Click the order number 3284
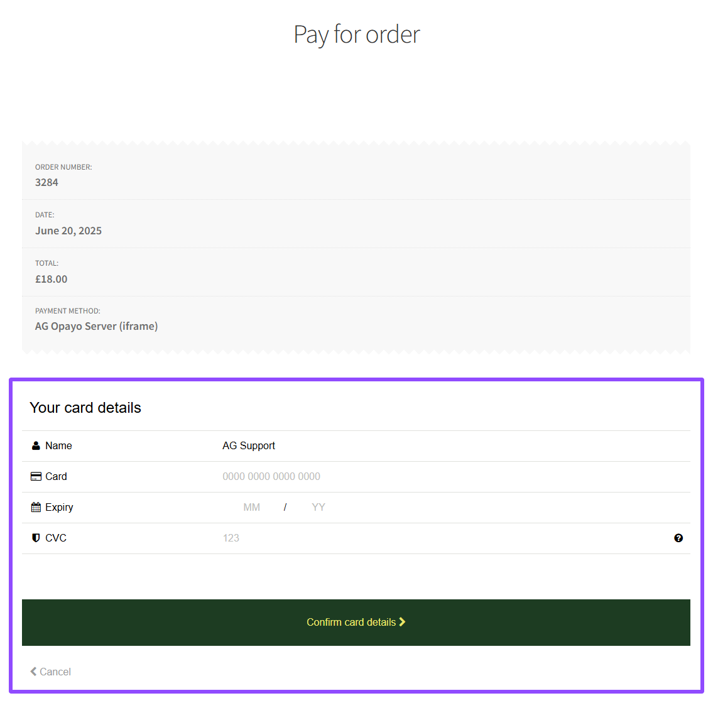 pos(46,182)
